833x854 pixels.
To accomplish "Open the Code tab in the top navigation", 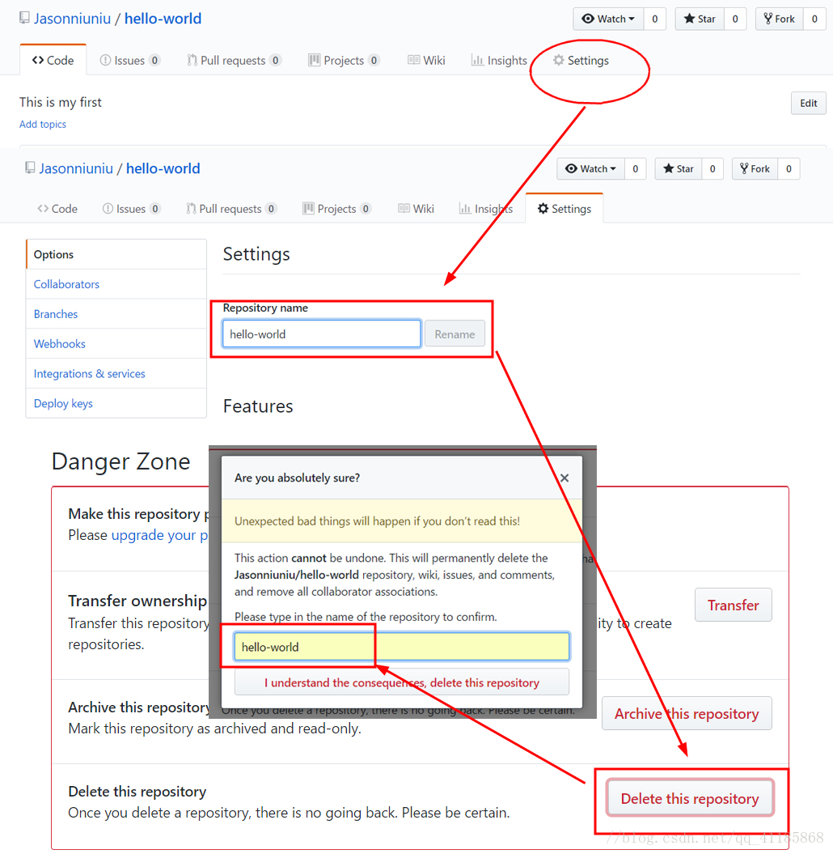I will pos(53,60).
